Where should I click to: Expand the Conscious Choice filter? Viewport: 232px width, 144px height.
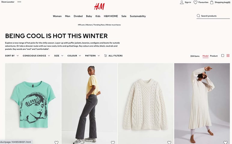[36, 56]
